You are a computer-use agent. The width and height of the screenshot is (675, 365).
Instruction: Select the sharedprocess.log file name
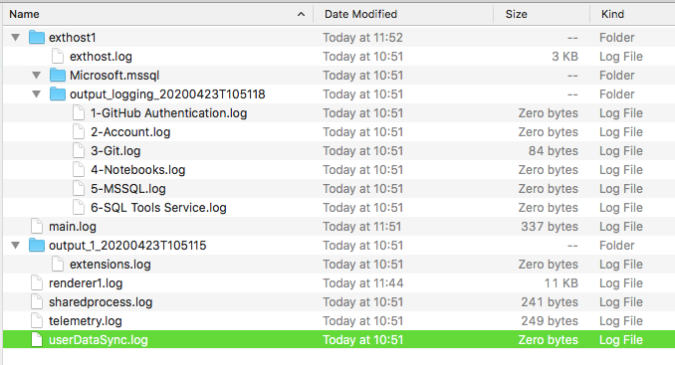click(101, 302)
